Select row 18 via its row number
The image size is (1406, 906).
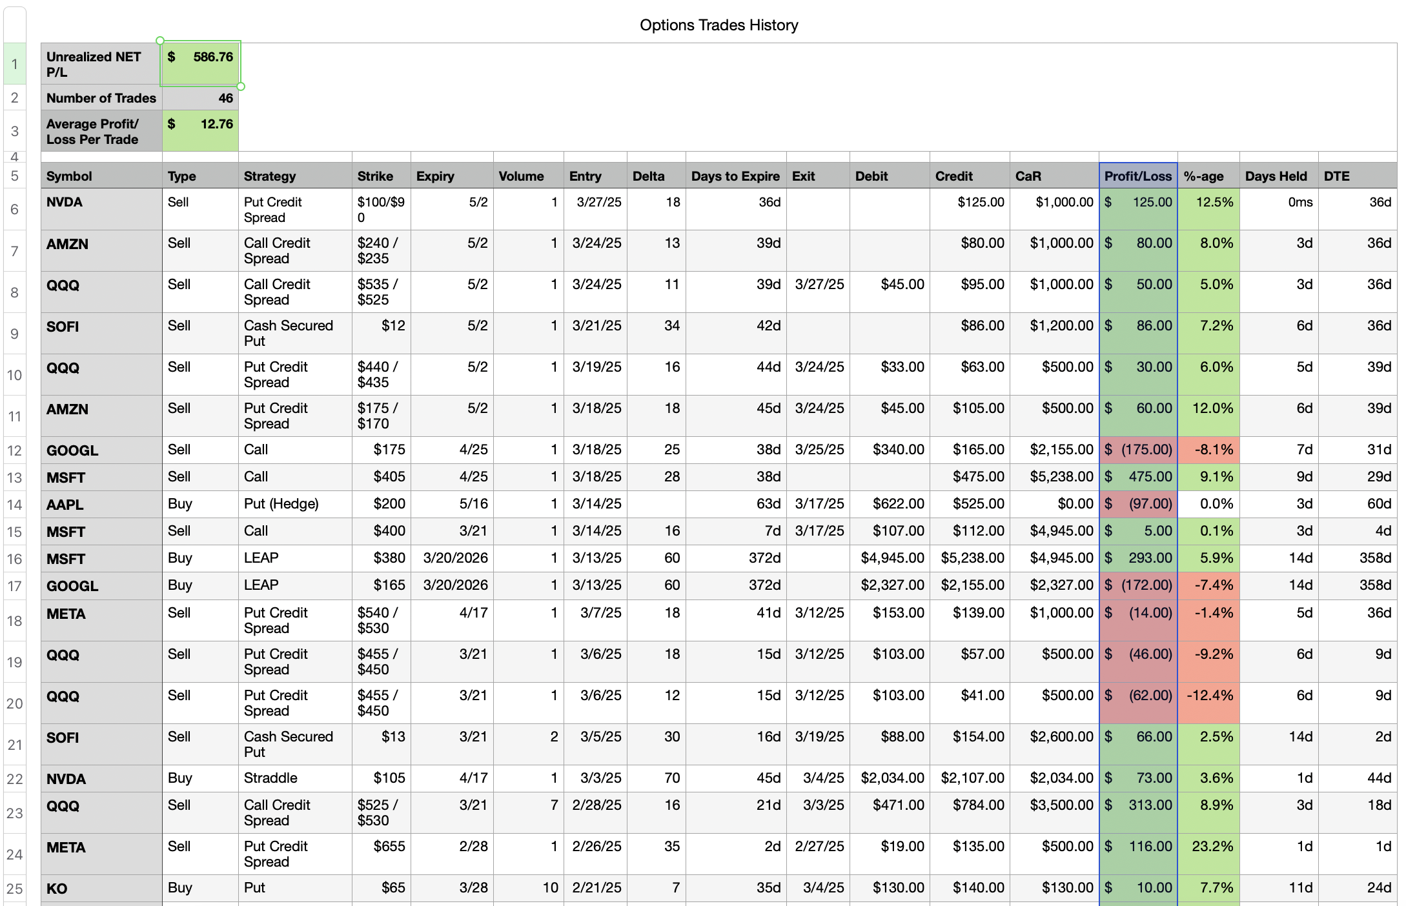click(15, 621)
